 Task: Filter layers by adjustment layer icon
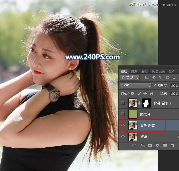coord(154,77)
